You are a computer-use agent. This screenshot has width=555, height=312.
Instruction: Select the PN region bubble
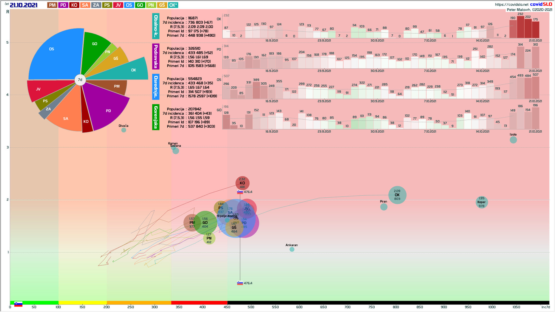pos(209,238)
